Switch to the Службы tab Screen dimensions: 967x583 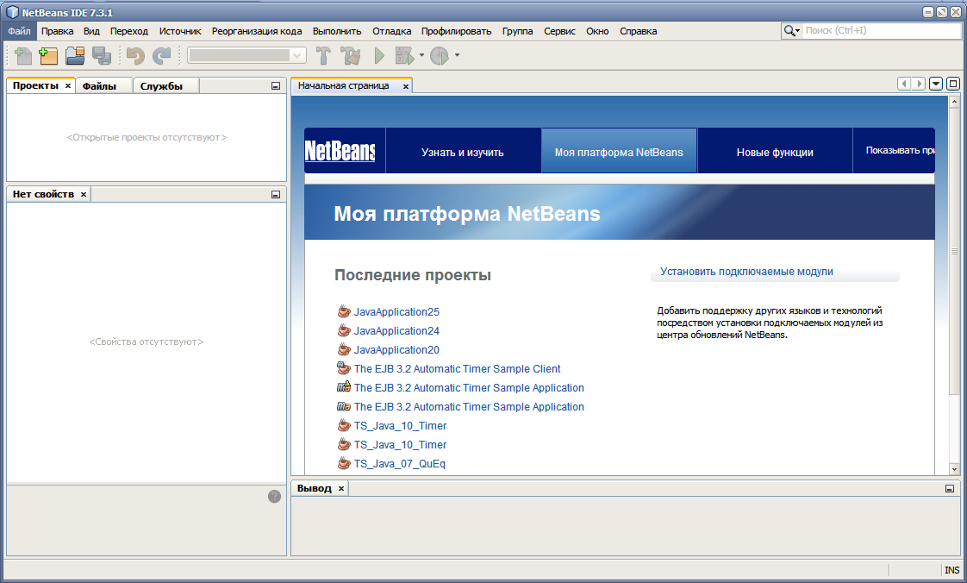(162, 85)
